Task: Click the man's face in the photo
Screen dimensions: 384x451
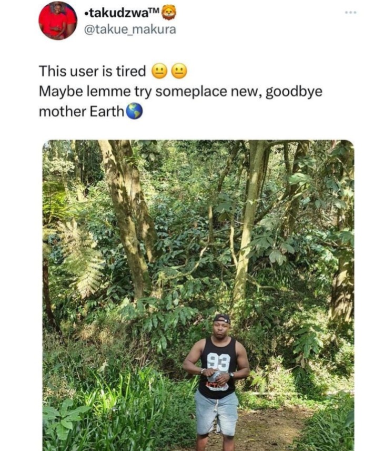Action: (x=220, y=330)
